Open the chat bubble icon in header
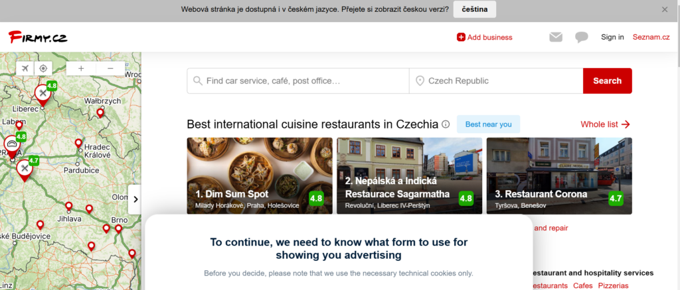The image size is (680, 290). [582, 37]
